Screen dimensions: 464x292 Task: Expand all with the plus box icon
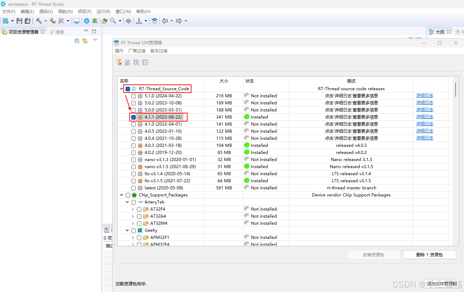137,63
